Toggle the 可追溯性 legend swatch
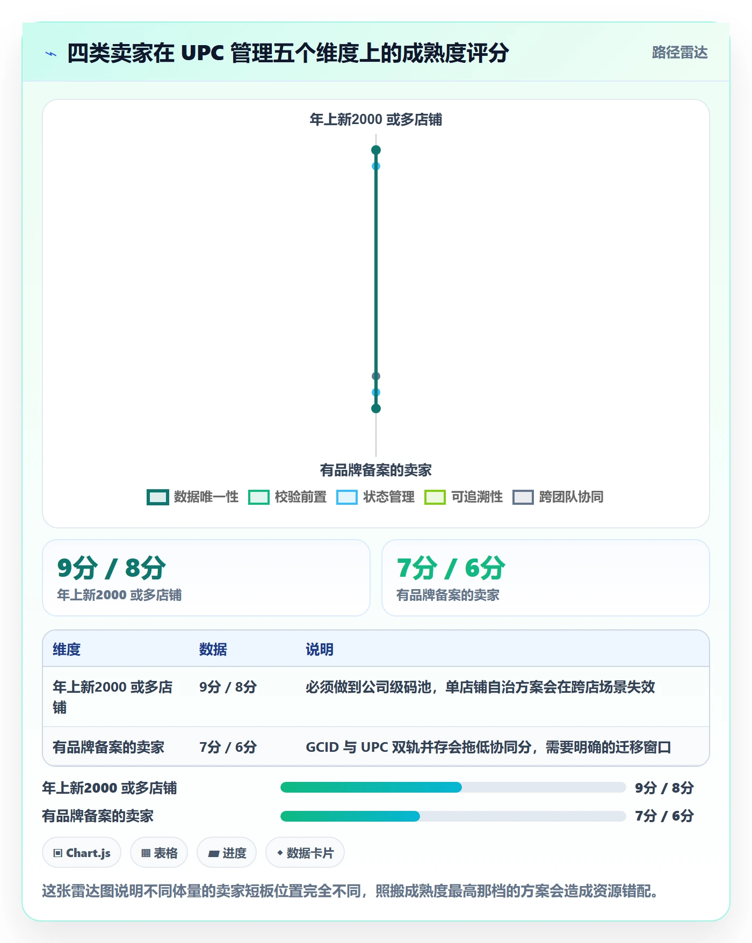This screenshot has height=943, width=752. [435, 497]
